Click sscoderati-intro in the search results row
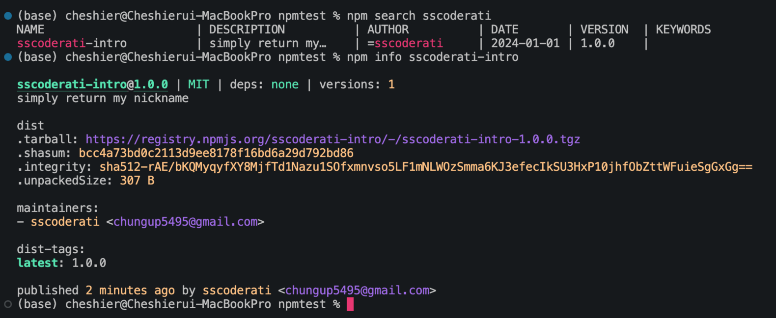 72,43
